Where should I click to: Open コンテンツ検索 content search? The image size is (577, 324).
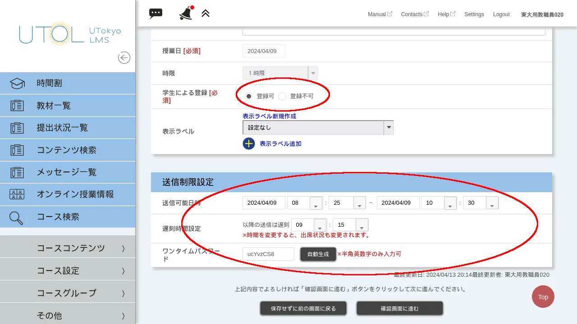(65, 150)
